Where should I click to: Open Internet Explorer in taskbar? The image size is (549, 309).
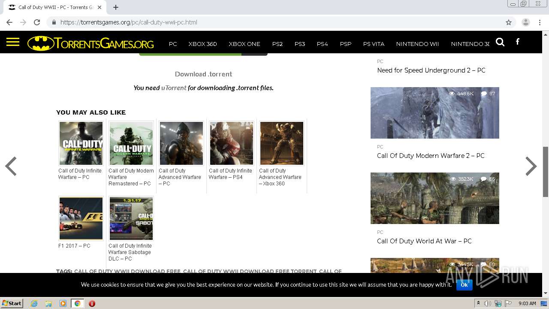tap(34, 303)
